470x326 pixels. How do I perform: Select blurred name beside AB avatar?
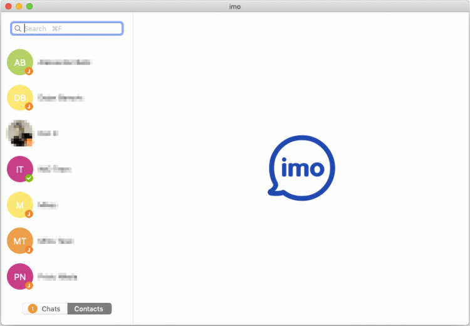click(x=65, y=63)
